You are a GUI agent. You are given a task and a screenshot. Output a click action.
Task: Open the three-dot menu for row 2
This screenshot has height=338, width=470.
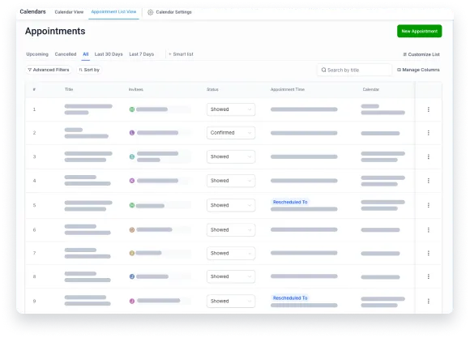(x=429, y=133)
